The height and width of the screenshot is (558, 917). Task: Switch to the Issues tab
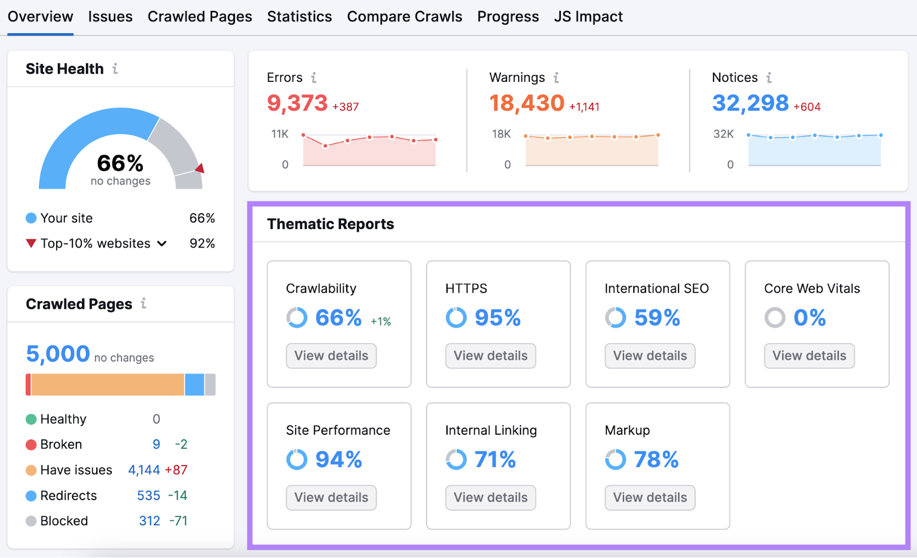tap(110, 17)
